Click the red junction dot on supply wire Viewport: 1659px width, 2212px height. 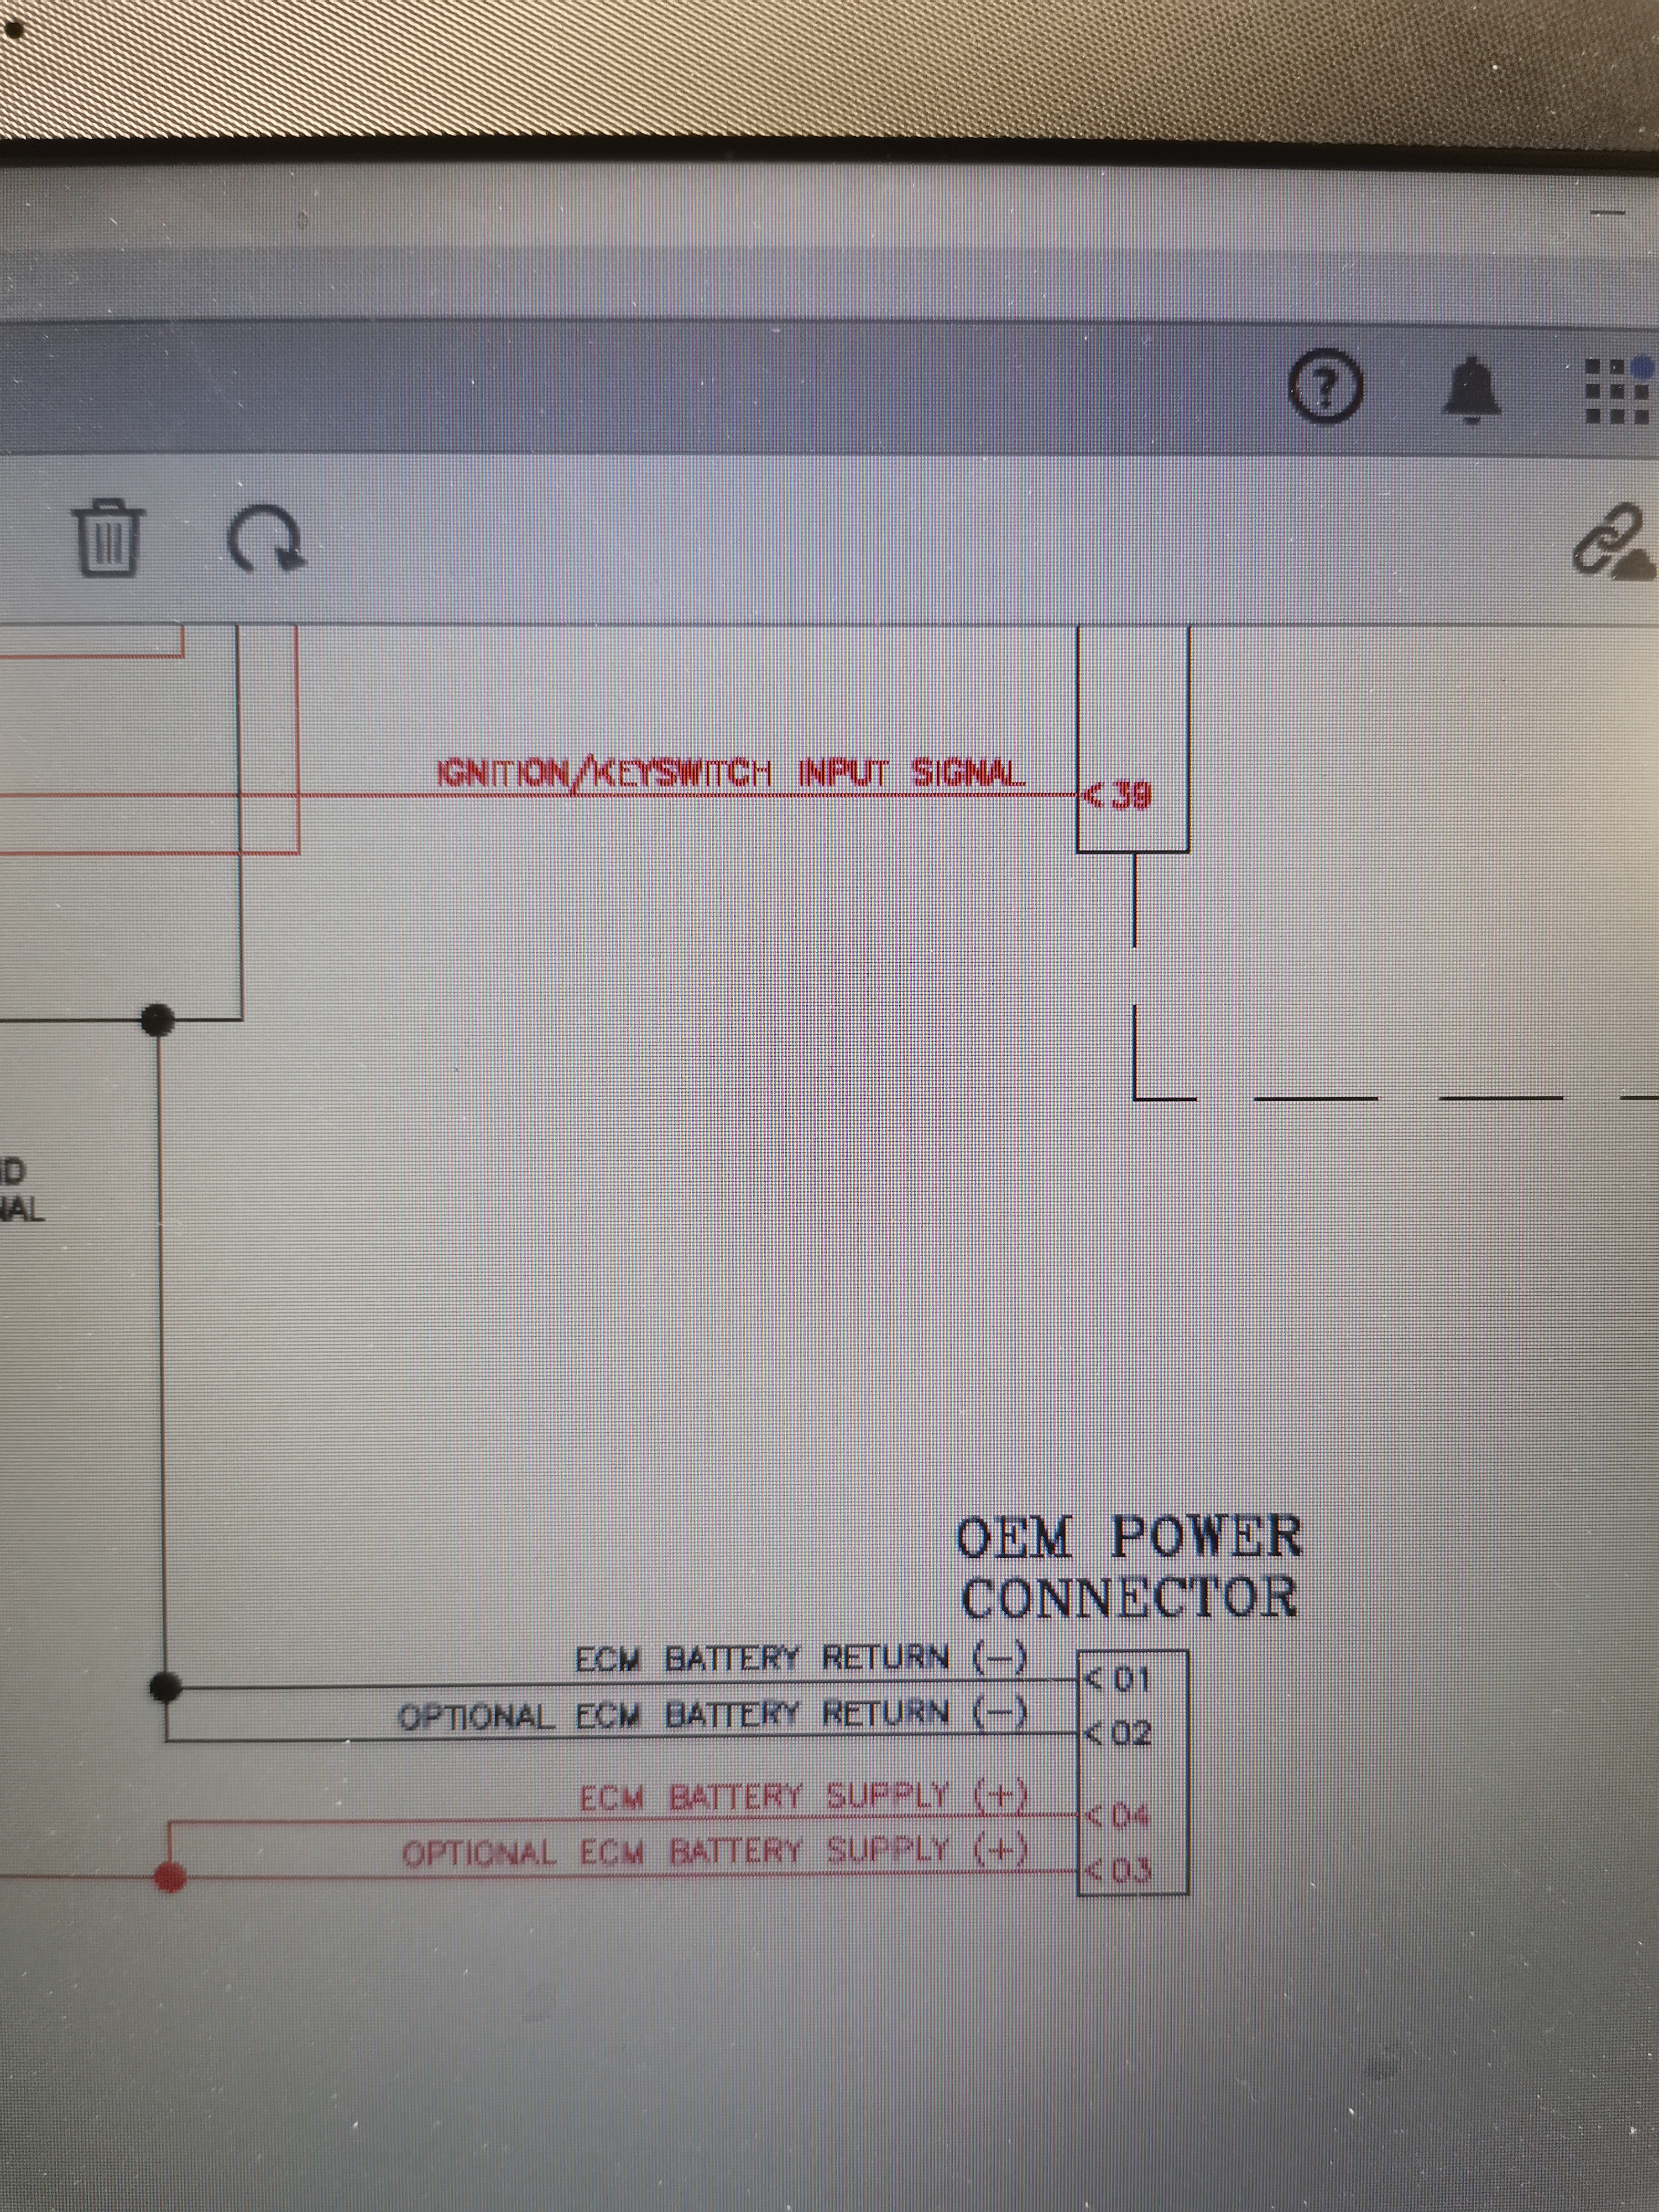pyautogui.click(x=170, y=1877)
